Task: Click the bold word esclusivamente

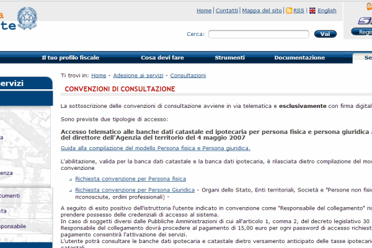Action: pos(303,106)
